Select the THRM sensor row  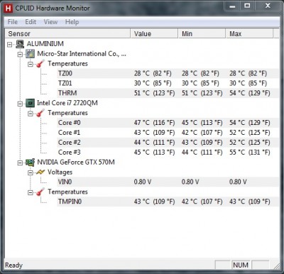(x=168, y=93)
